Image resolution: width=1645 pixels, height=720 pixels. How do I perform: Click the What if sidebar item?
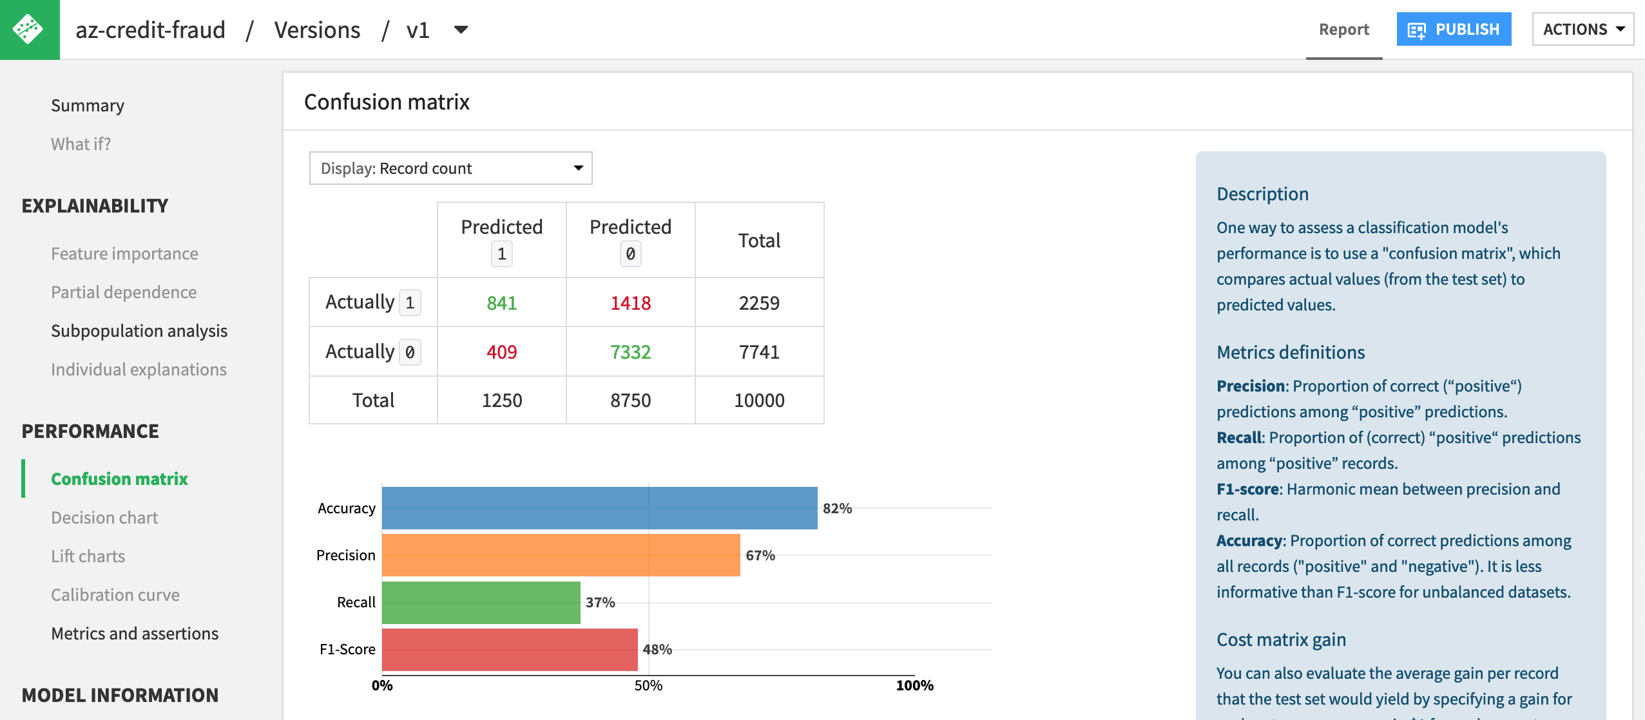coord(81,142)
